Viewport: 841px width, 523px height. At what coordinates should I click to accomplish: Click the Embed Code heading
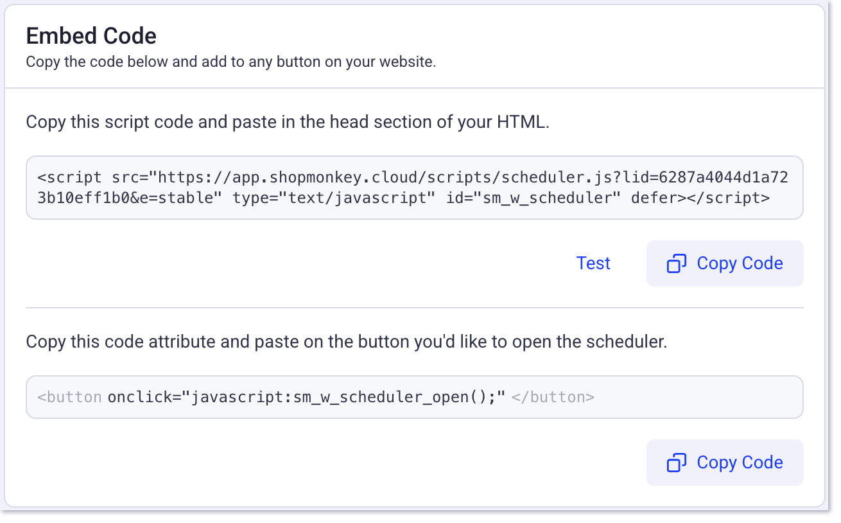tap(91, 36)
